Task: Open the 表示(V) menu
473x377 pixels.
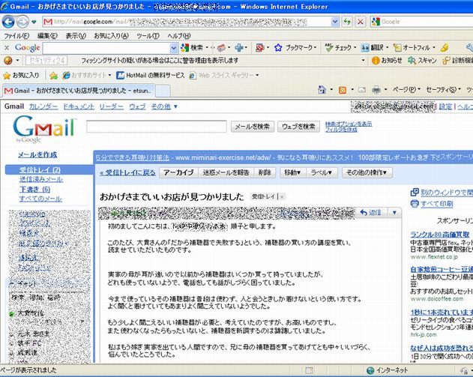Action: click(76, 36)
